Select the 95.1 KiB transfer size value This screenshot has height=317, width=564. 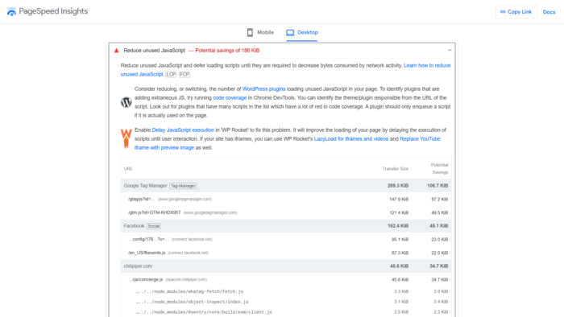coord(400,240)
